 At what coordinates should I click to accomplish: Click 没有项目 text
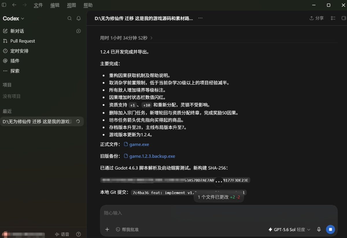(12, 96)
